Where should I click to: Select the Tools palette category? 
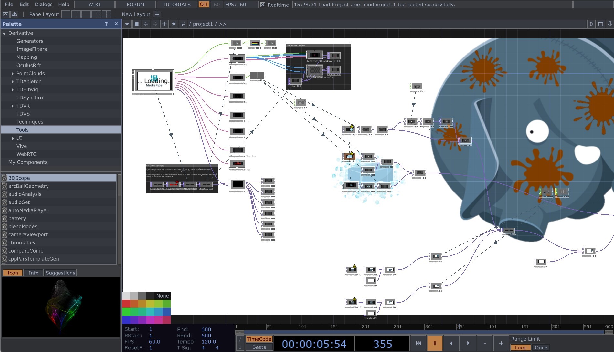[x=61, y=130]
